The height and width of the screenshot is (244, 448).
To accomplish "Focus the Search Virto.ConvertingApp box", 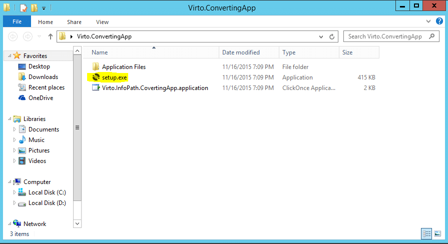I will pos(391,36).
